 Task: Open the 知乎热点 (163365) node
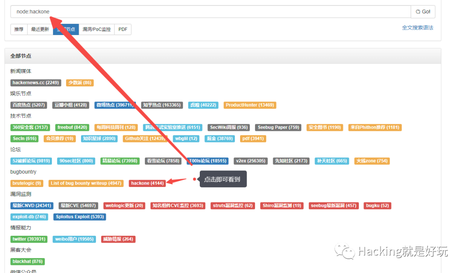pyautogui.click(x=162, y=105)
